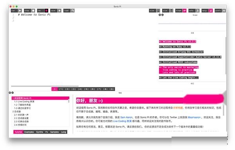Click the editor horizontal scrollbar
Screen dimensions: 235x150
point(45,86)
